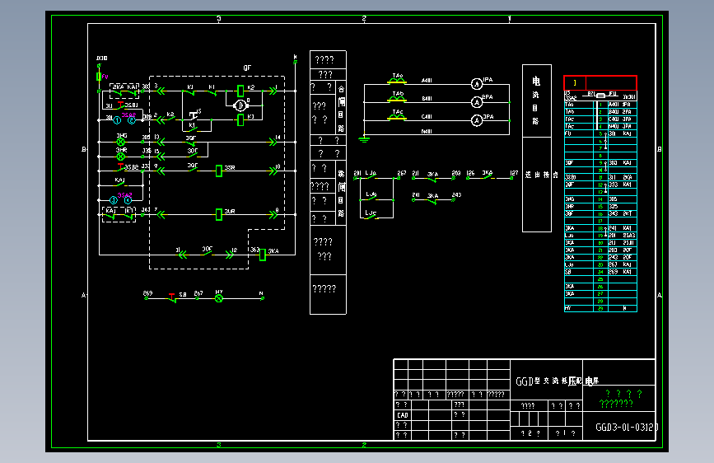Pick the 3UR coil symbol

(x=219, y=214)
